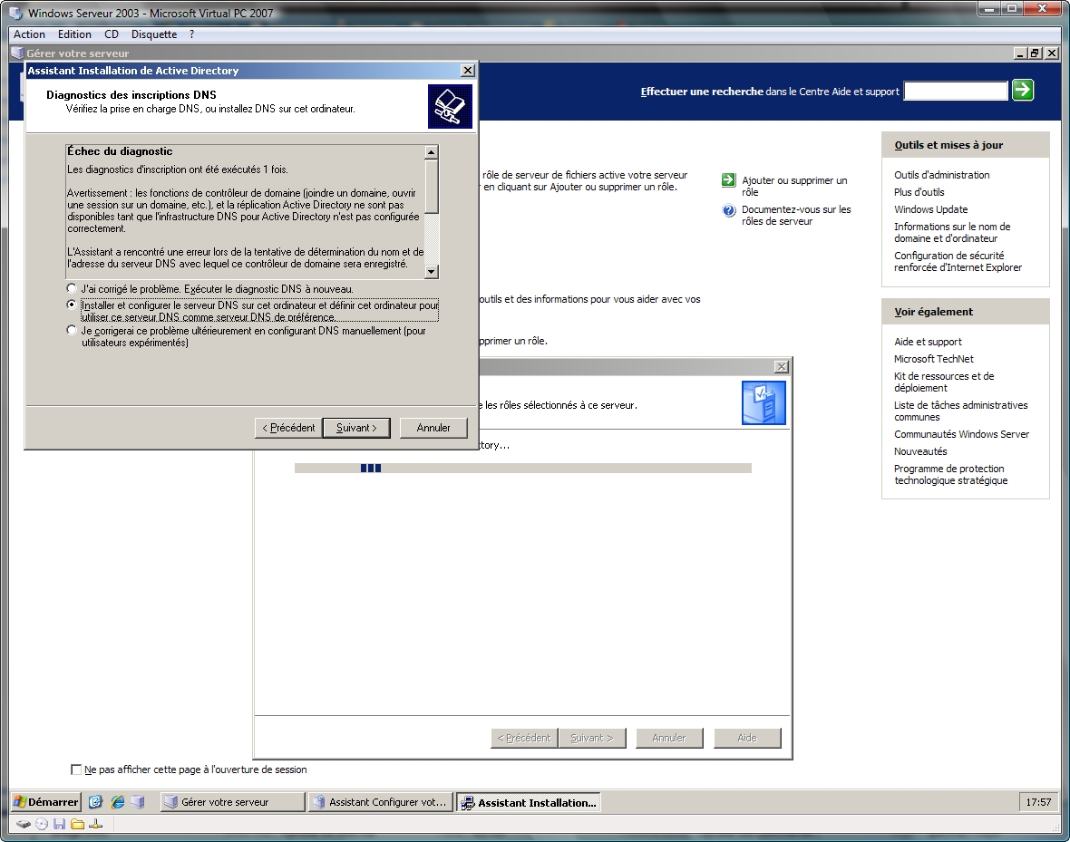
Task: Open the Action menu
Action: click(x=29, y=34)
